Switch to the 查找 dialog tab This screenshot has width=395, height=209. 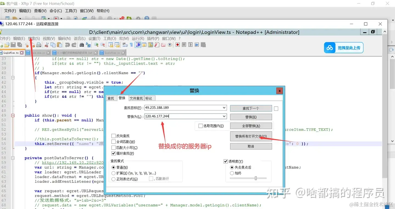[x=111, y=98]
